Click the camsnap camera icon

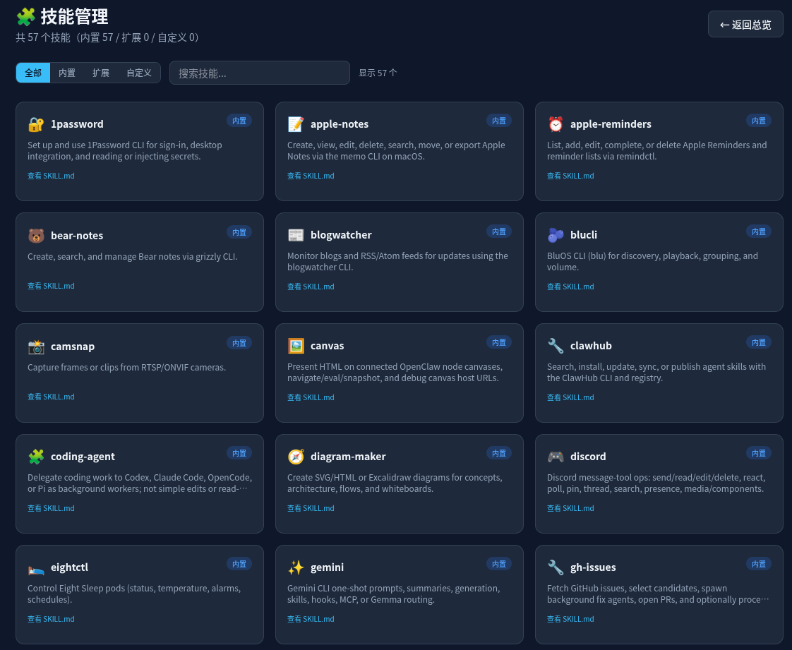36,347
